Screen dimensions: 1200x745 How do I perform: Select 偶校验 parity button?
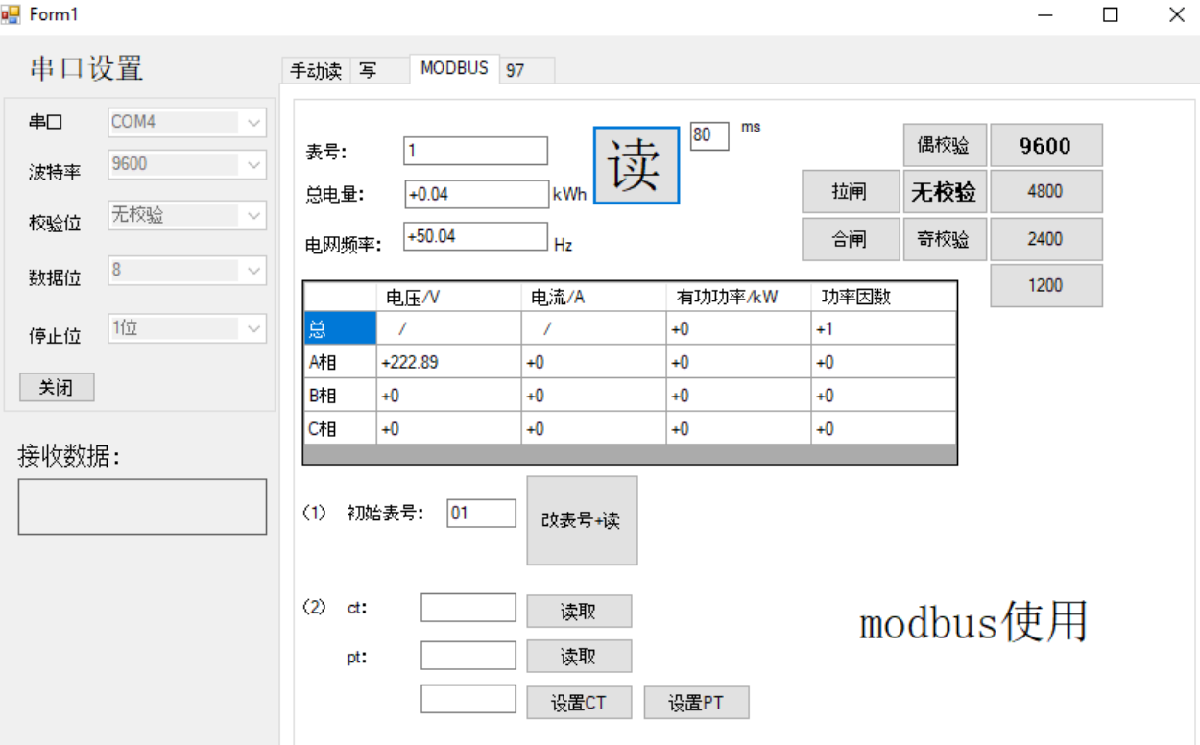pos(944,145)
